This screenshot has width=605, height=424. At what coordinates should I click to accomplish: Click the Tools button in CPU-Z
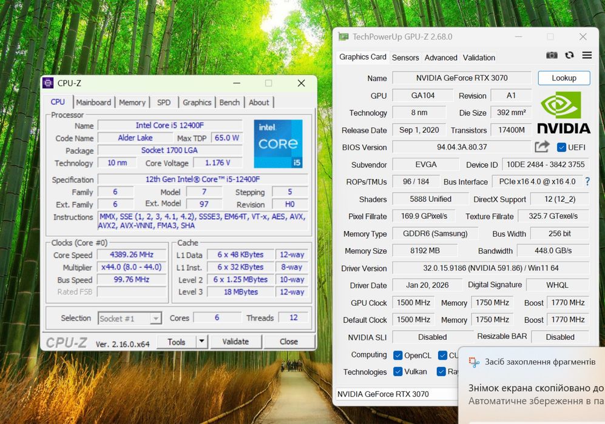click(177, 342)
